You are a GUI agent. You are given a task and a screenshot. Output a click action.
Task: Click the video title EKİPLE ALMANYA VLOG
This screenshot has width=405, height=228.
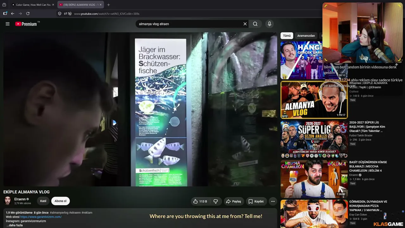[27, 192]
